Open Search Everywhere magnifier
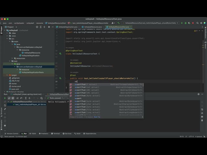 click(x=198, y=23)
